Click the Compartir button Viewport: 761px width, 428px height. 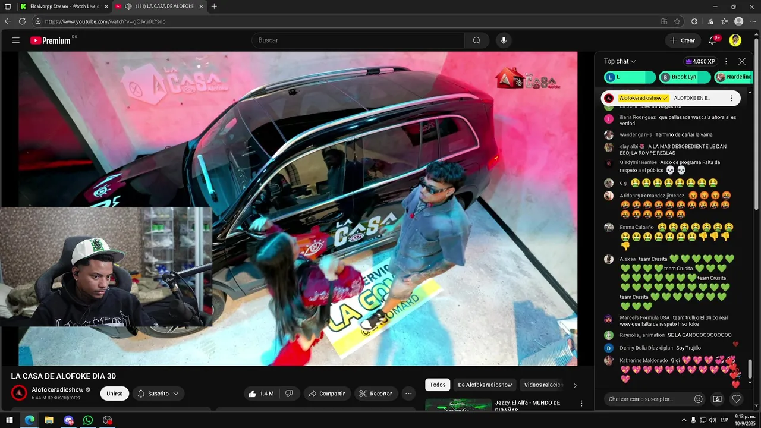point(327,394)
